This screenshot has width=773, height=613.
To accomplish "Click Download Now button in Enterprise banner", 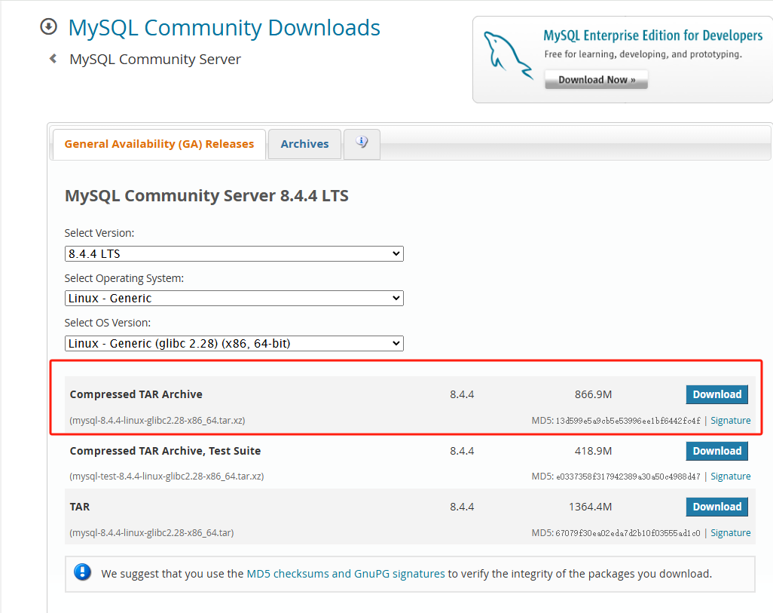I will click(597, 80).
